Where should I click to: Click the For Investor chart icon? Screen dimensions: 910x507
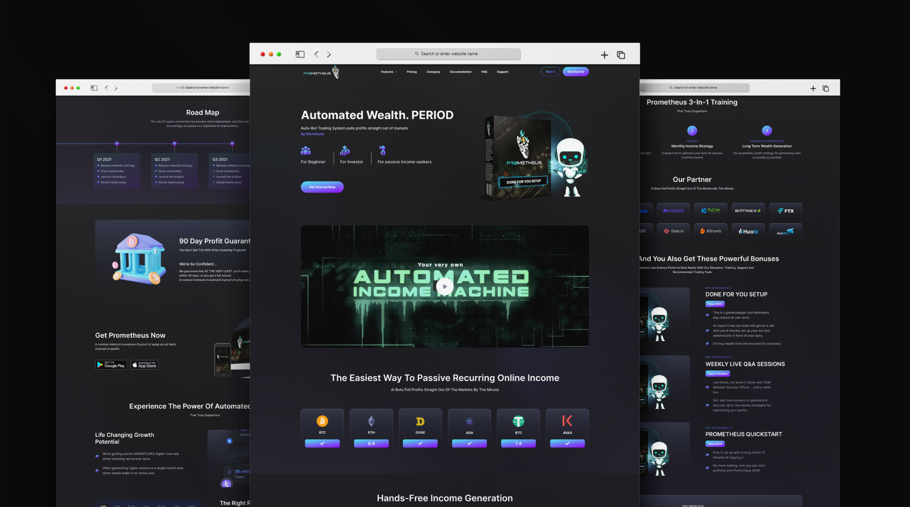(x=345, y=151)
